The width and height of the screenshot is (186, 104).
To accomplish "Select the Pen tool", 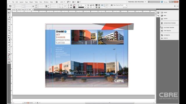I will [x=9, y=26].
